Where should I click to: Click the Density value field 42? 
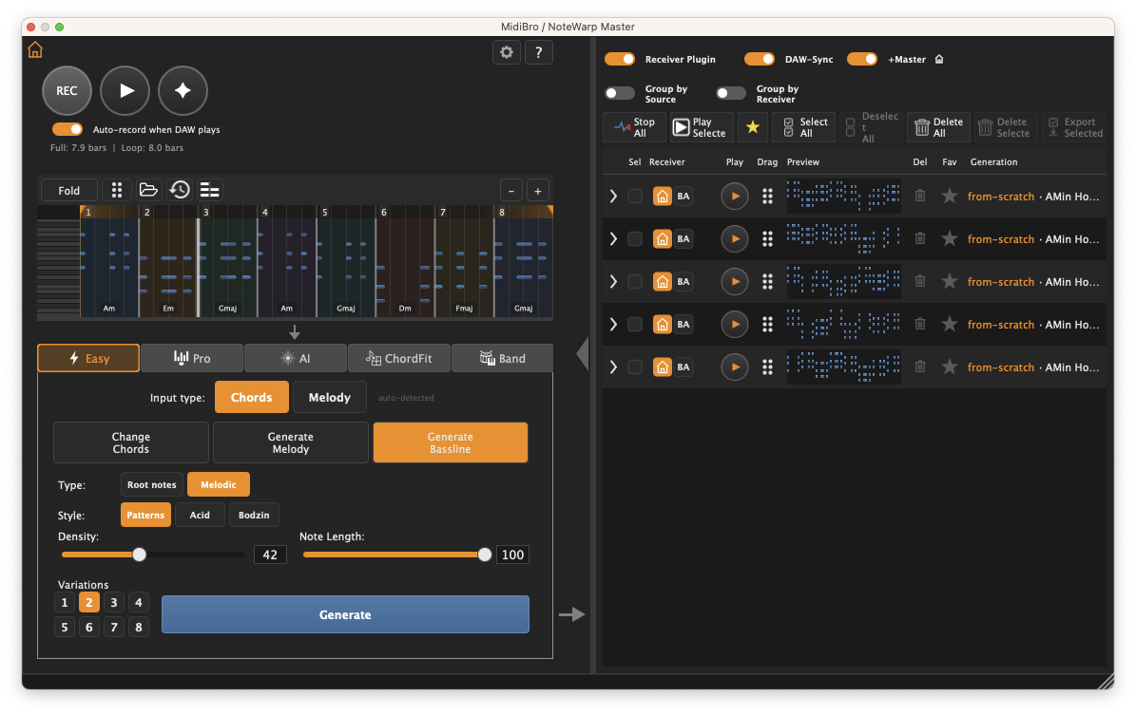point(270,555)
